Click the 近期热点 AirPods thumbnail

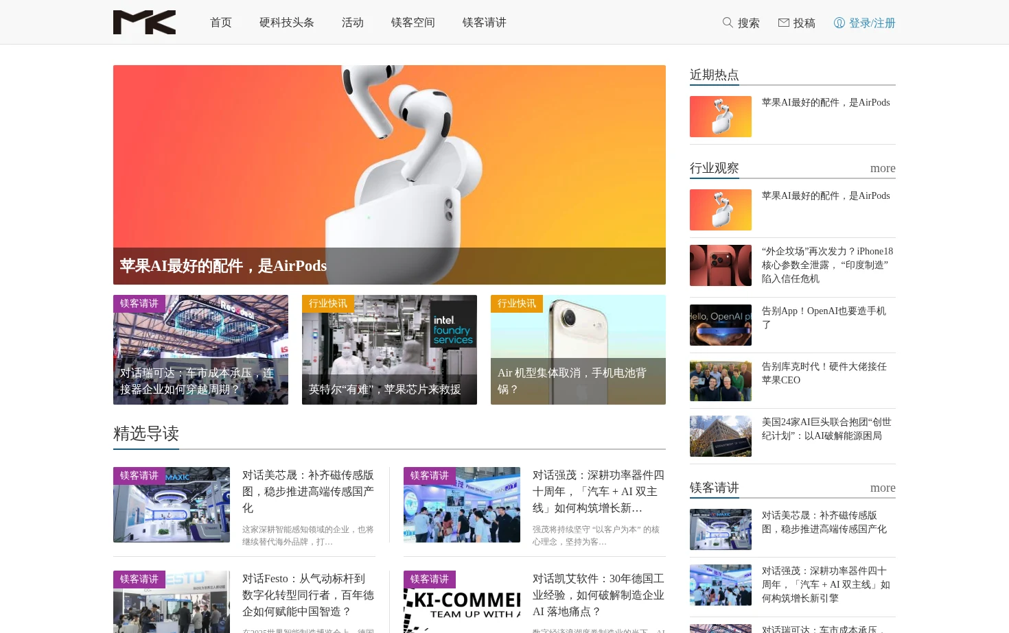click(721, 117)
